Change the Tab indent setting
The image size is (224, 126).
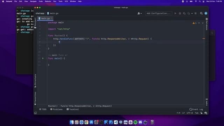coord(197,113)
